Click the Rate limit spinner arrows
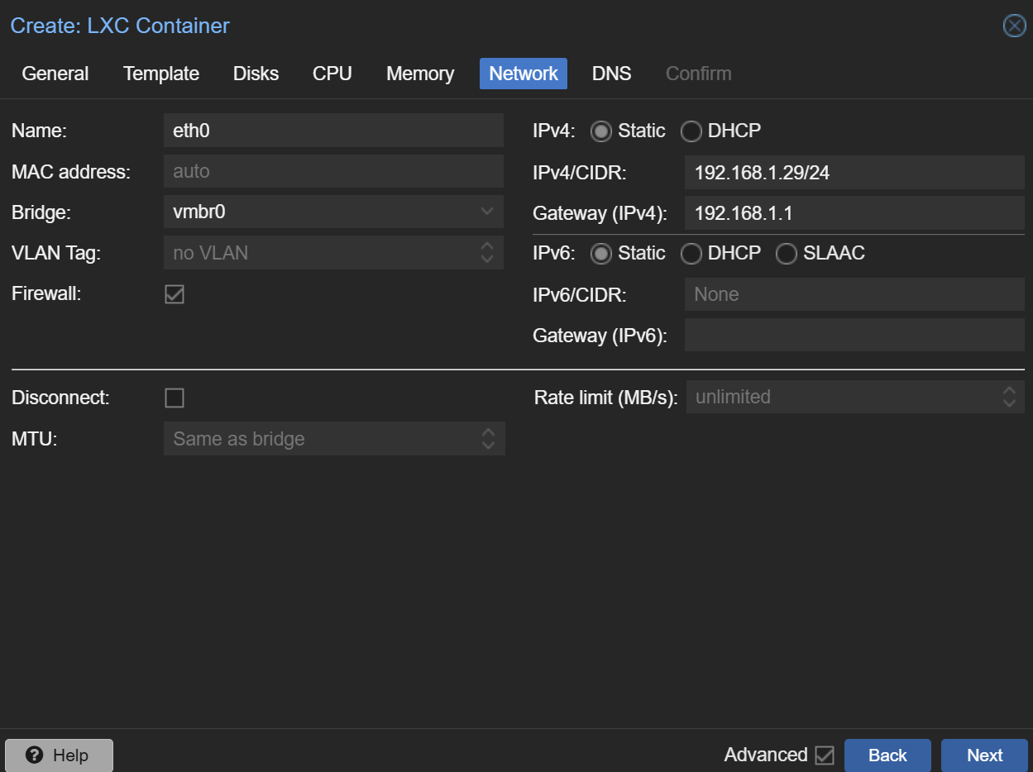The image size is (1033, 772). (x=1009, y=398)
